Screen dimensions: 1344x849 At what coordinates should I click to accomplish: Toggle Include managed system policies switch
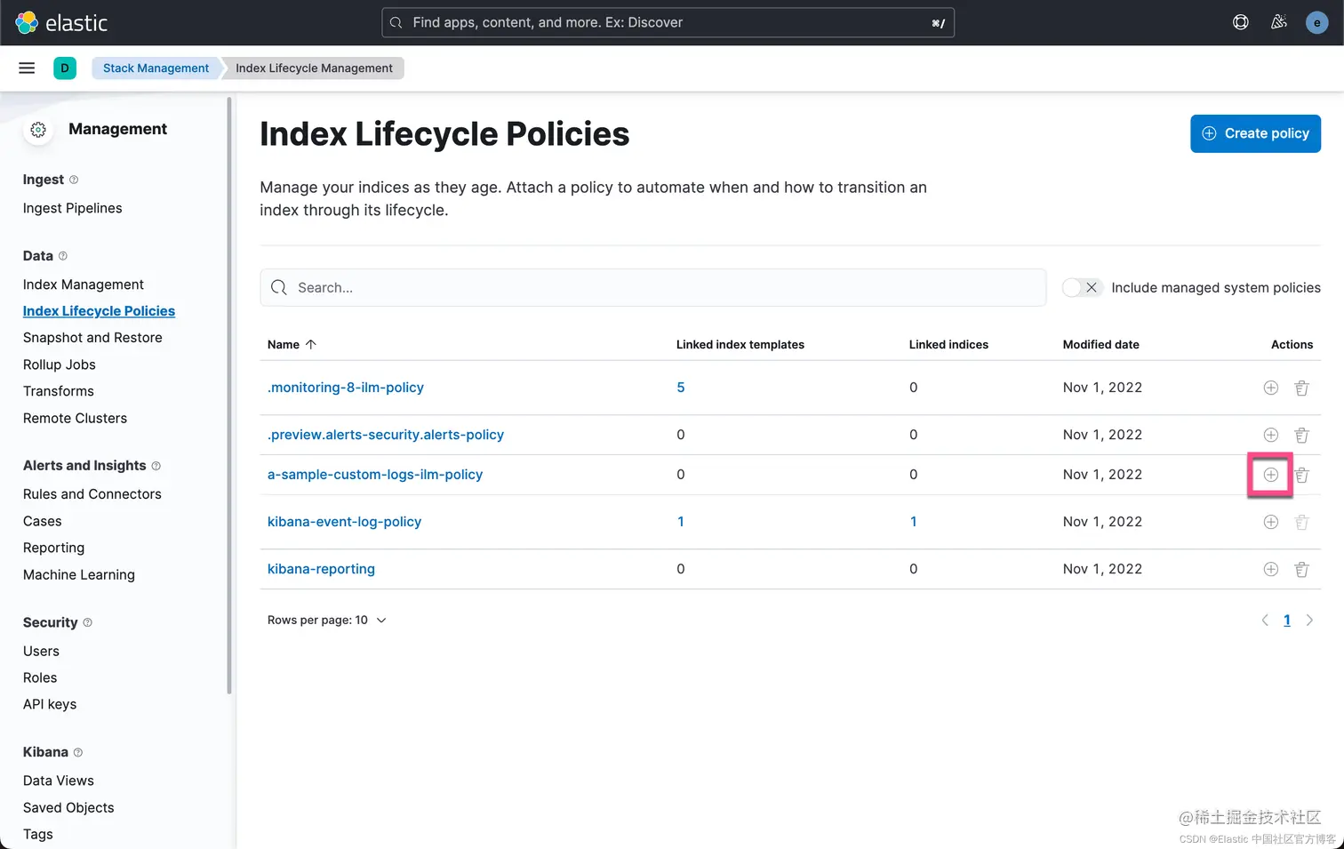(x=1082, y=287)
